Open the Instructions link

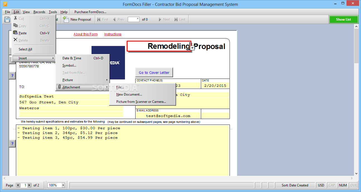coord(113,34)
